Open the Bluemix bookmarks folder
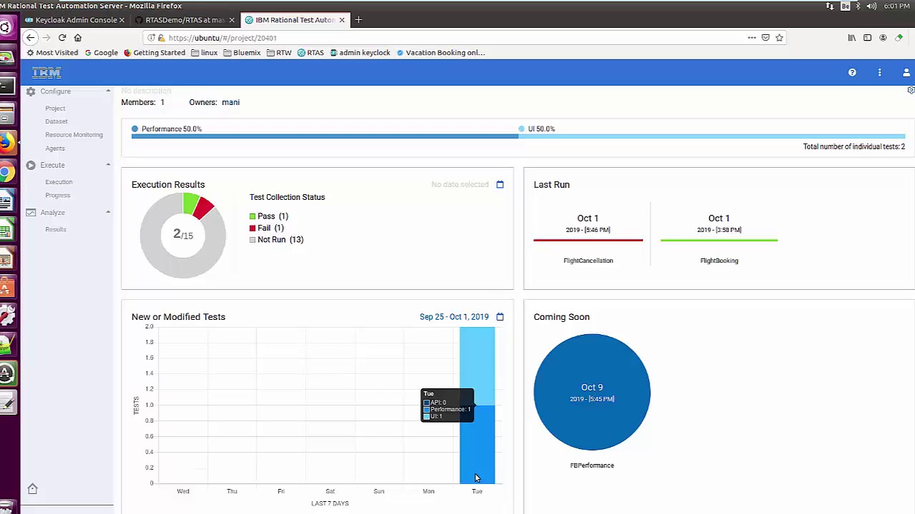915x514 pixels. [x=242, y=53]
